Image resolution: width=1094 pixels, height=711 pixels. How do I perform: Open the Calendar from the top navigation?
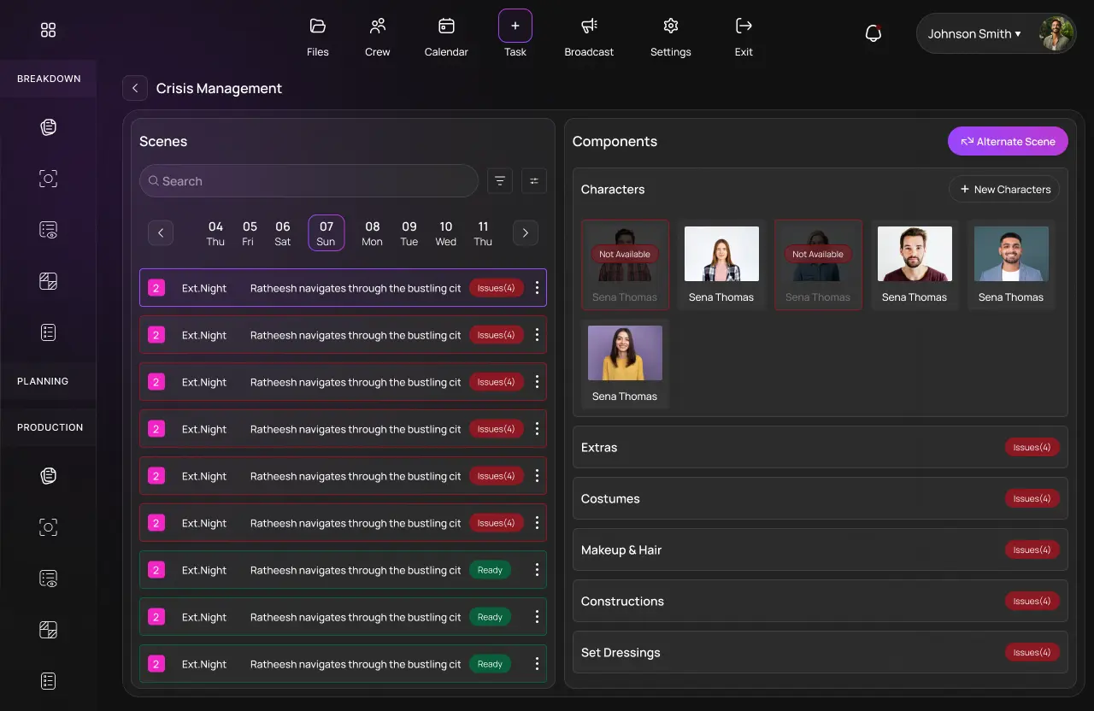coord(445,34)
